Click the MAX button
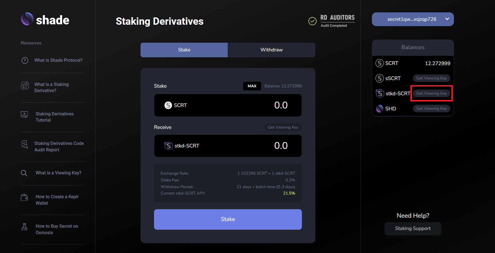This screenshot has height=253, width=495. pos(252,86)
